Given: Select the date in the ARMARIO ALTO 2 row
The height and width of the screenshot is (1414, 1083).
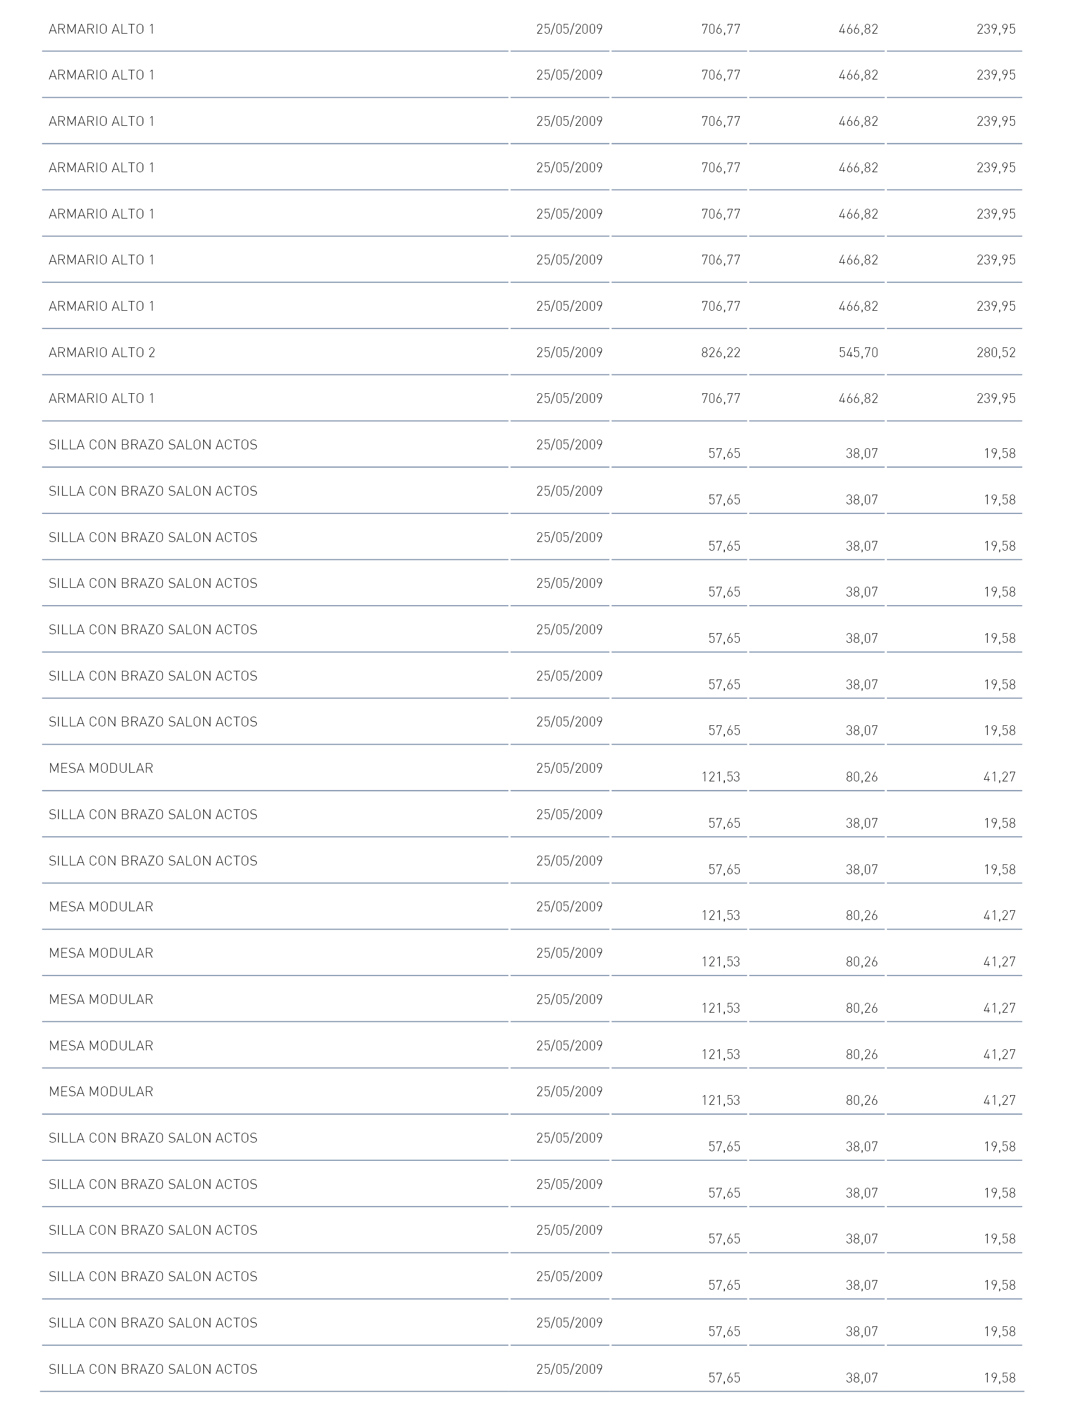Looking at the screenshot, I should pyautogui.click(x=569, y=352).
